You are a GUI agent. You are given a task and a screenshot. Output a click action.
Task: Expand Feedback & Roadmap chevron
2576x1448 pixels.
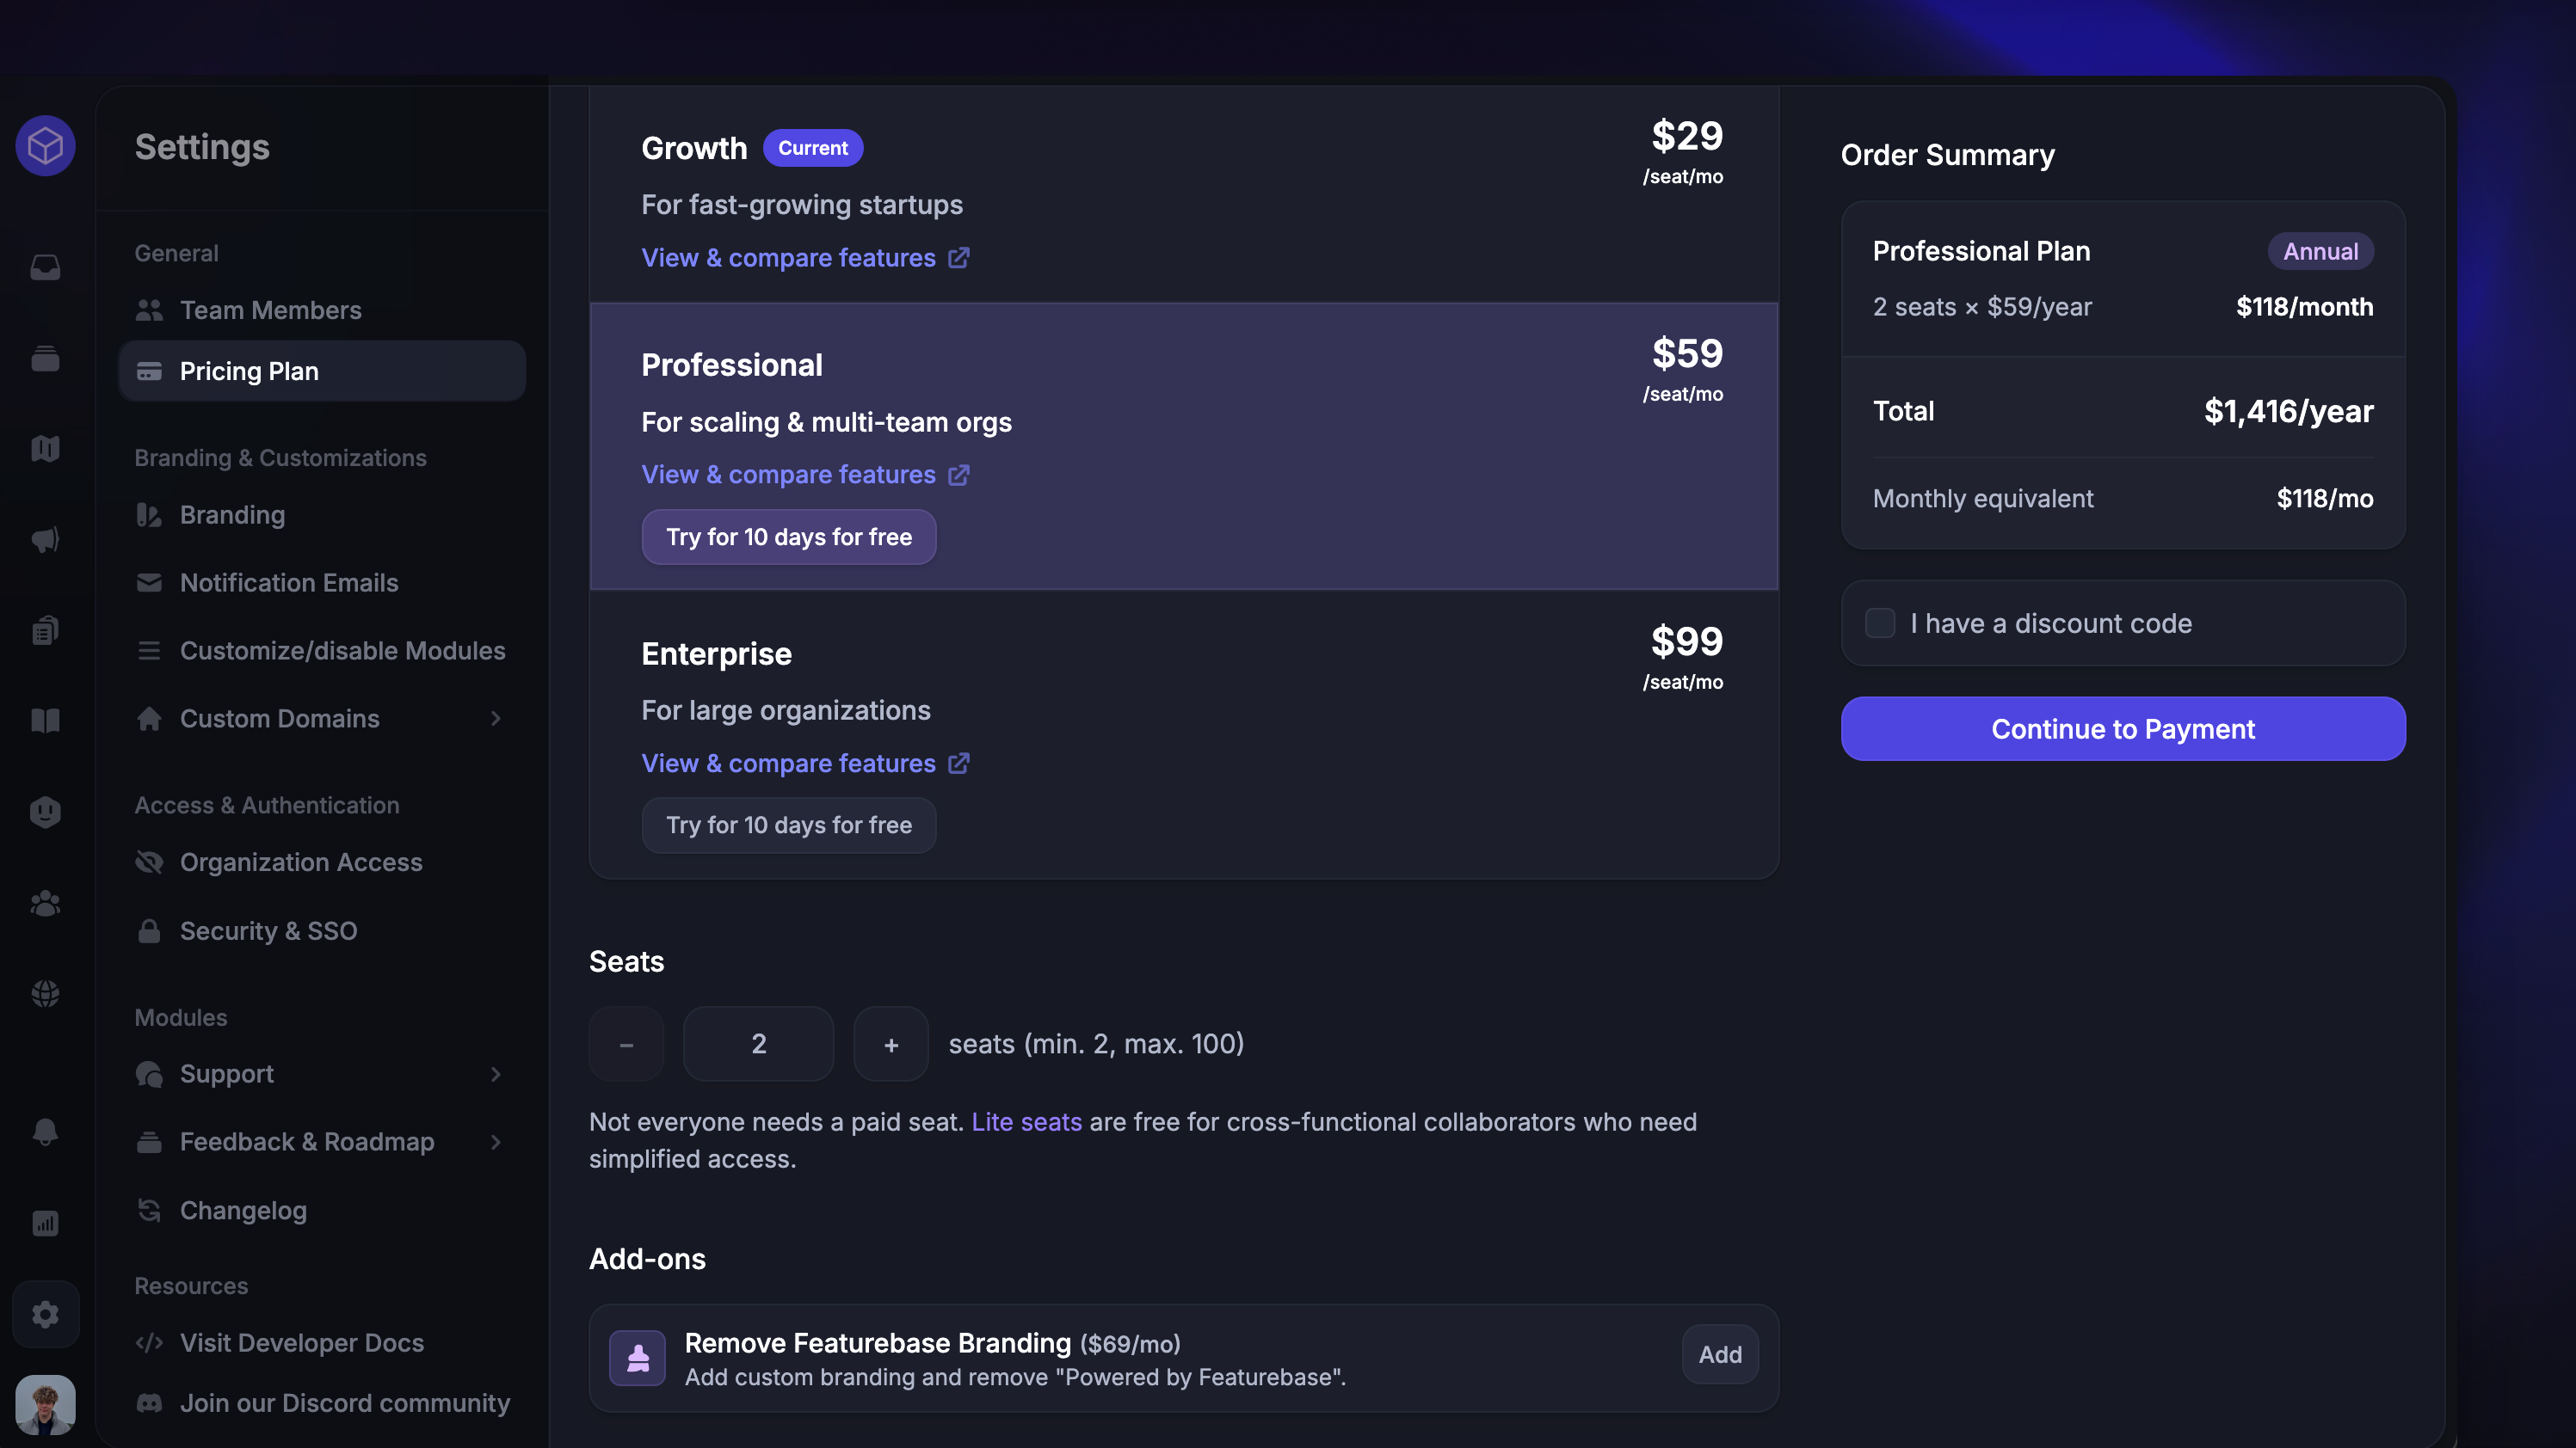(x=496, y=1142)
